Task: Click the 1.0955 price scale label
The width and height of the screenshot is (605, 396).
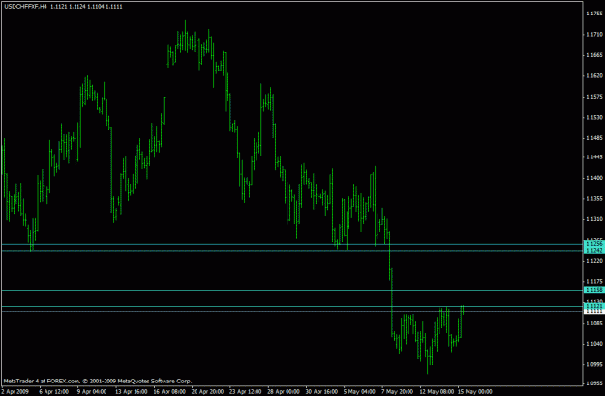Action: 594,383
